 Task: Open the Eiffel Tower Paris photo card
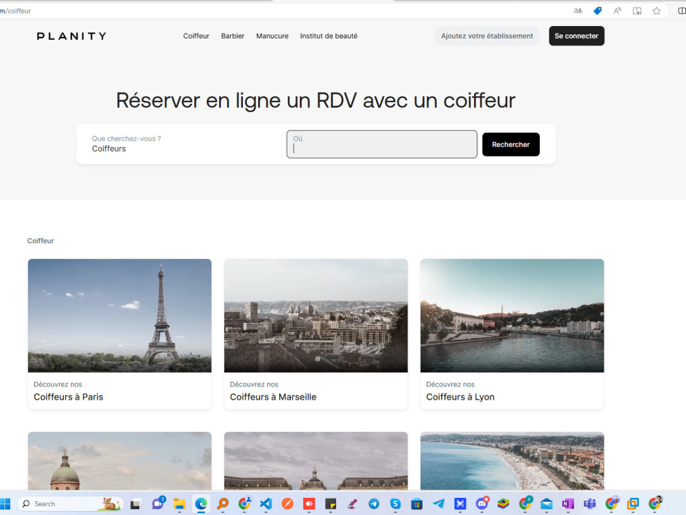119,316
